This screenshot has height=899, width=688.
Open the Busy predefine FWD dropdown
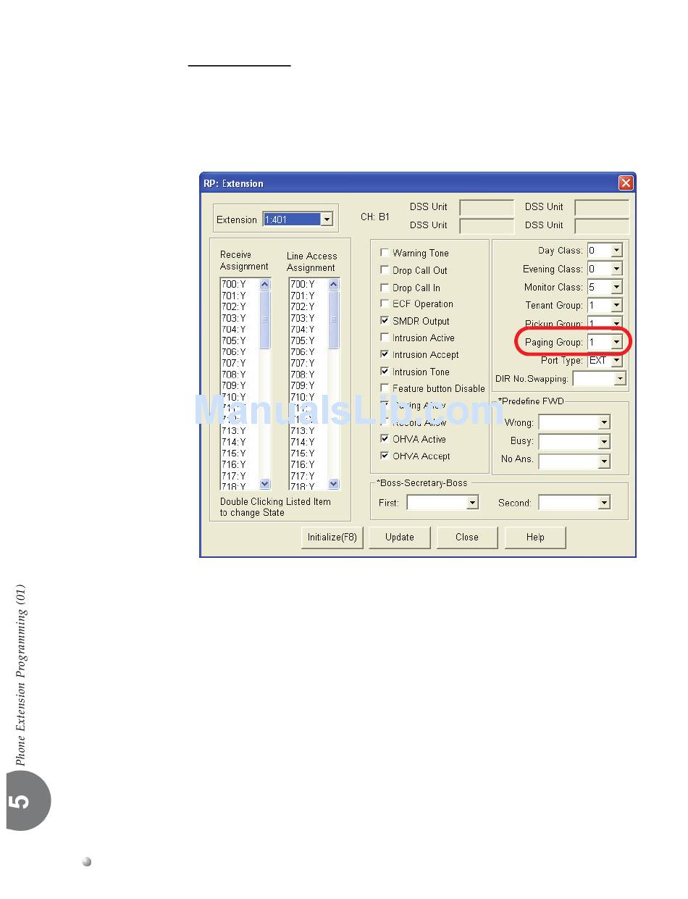point(604,441)
